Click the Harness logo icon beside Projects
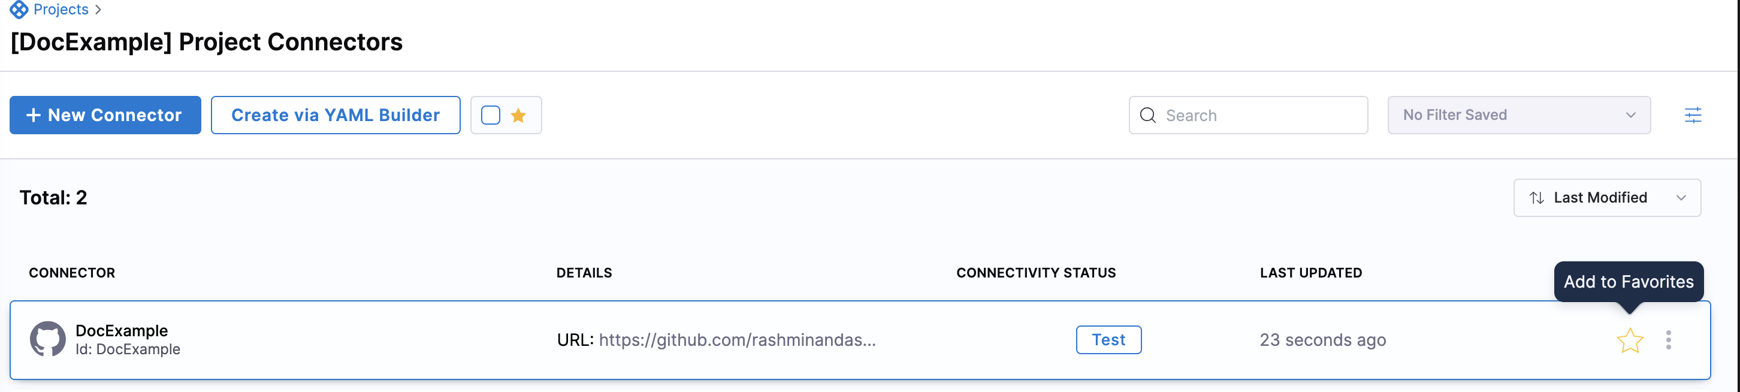 click(x=19, y=10)
